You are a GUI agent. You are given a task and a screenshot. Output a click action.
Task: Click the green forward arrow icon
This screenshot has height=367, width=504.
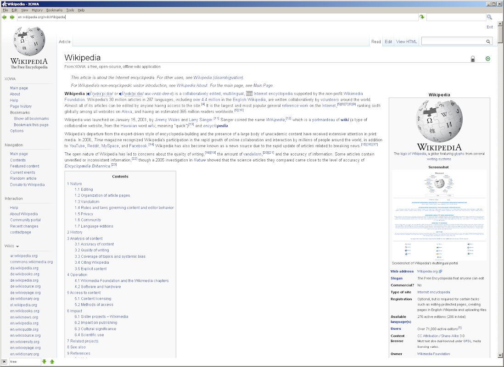[x=12, y=17]
